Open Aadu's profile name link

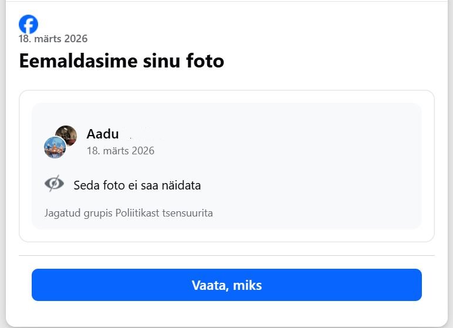click(103, 134)
